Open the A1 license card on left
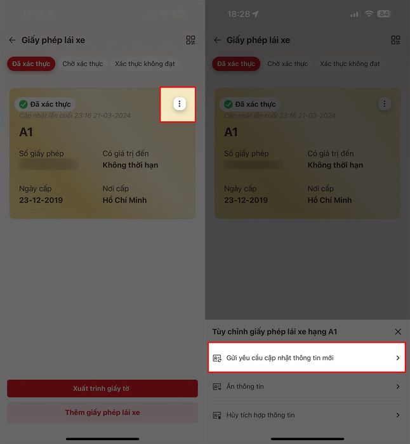Screen dimensions: 410x444 102,153
